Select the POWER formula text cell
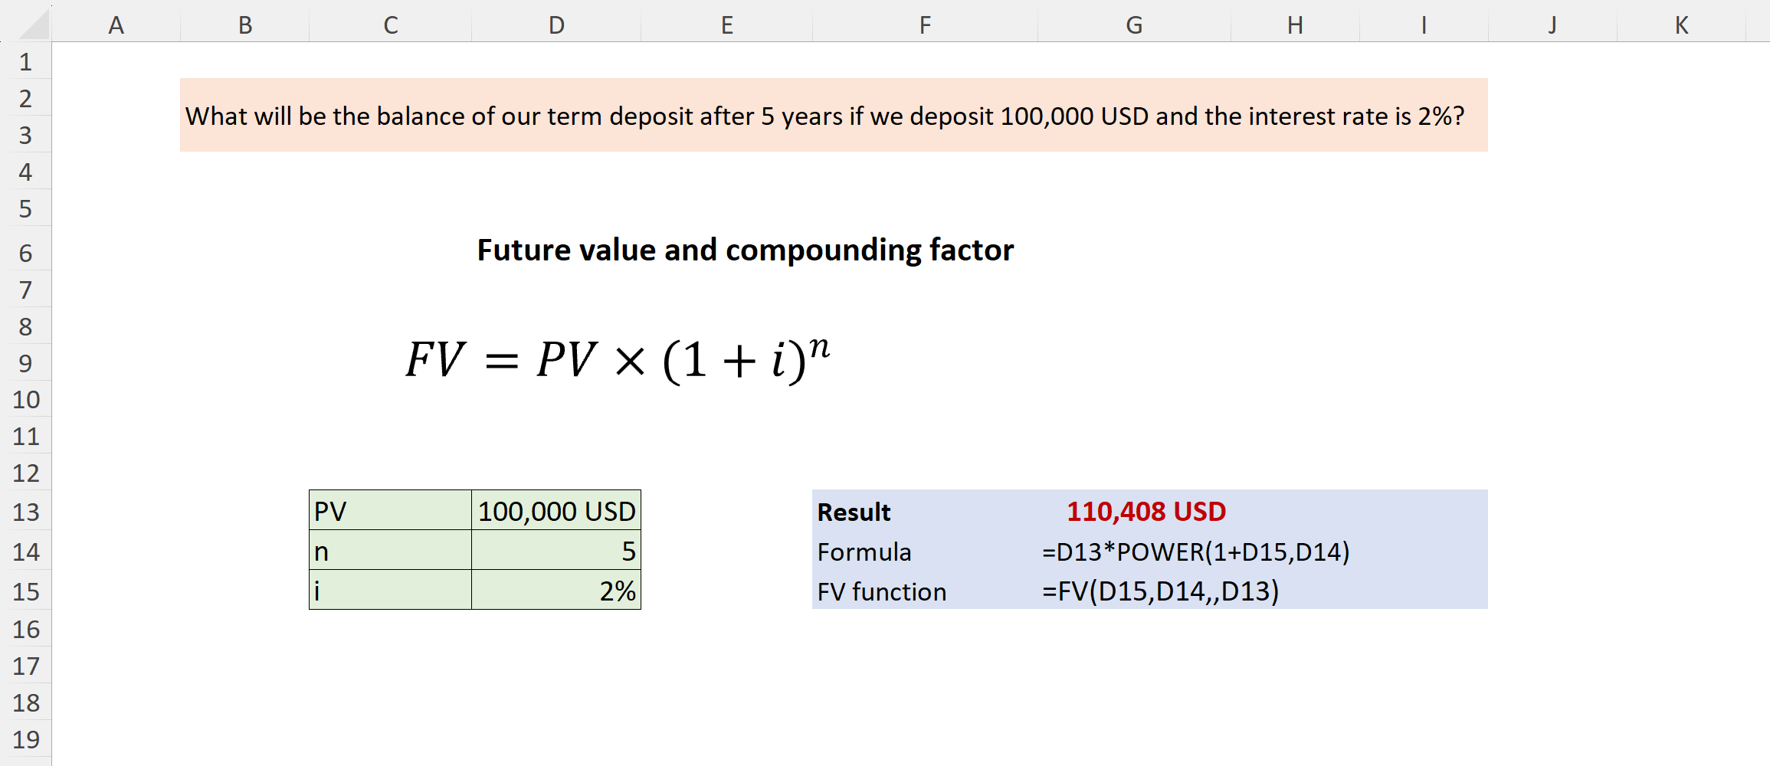Screen dimensions: 1770x766 click(1195, 552)
